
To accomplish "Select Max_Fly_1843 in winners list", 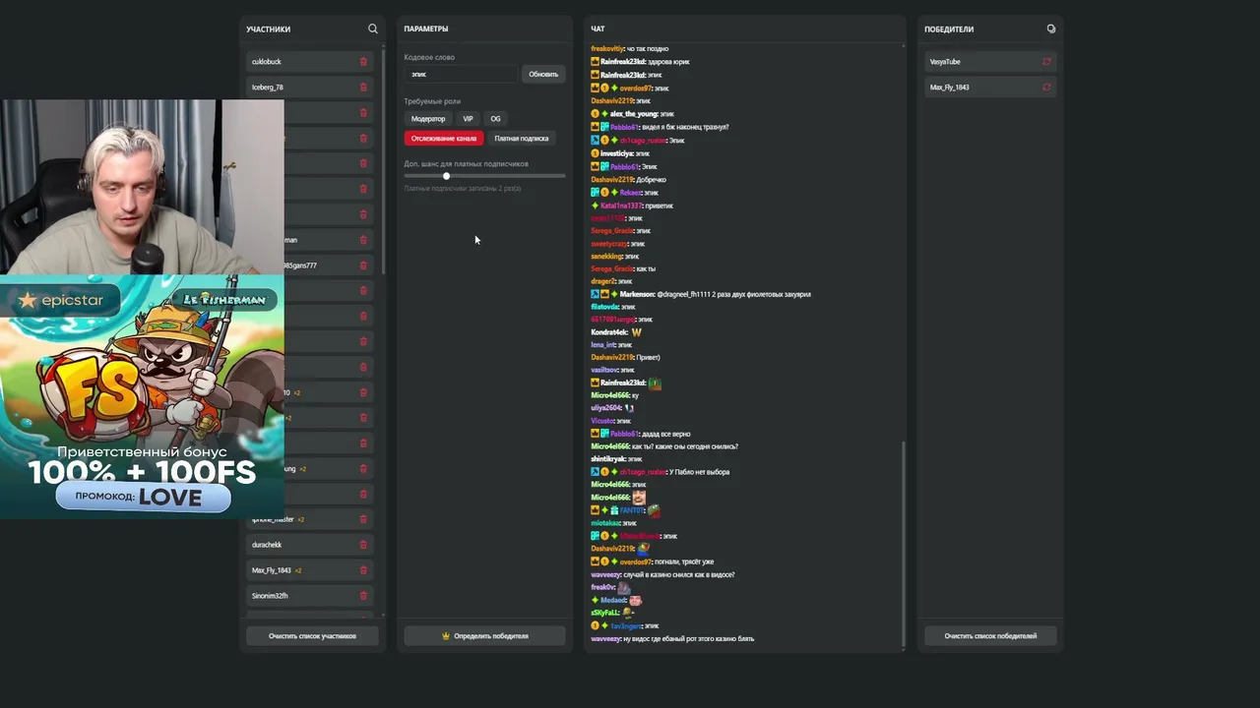I will [990, 87].
